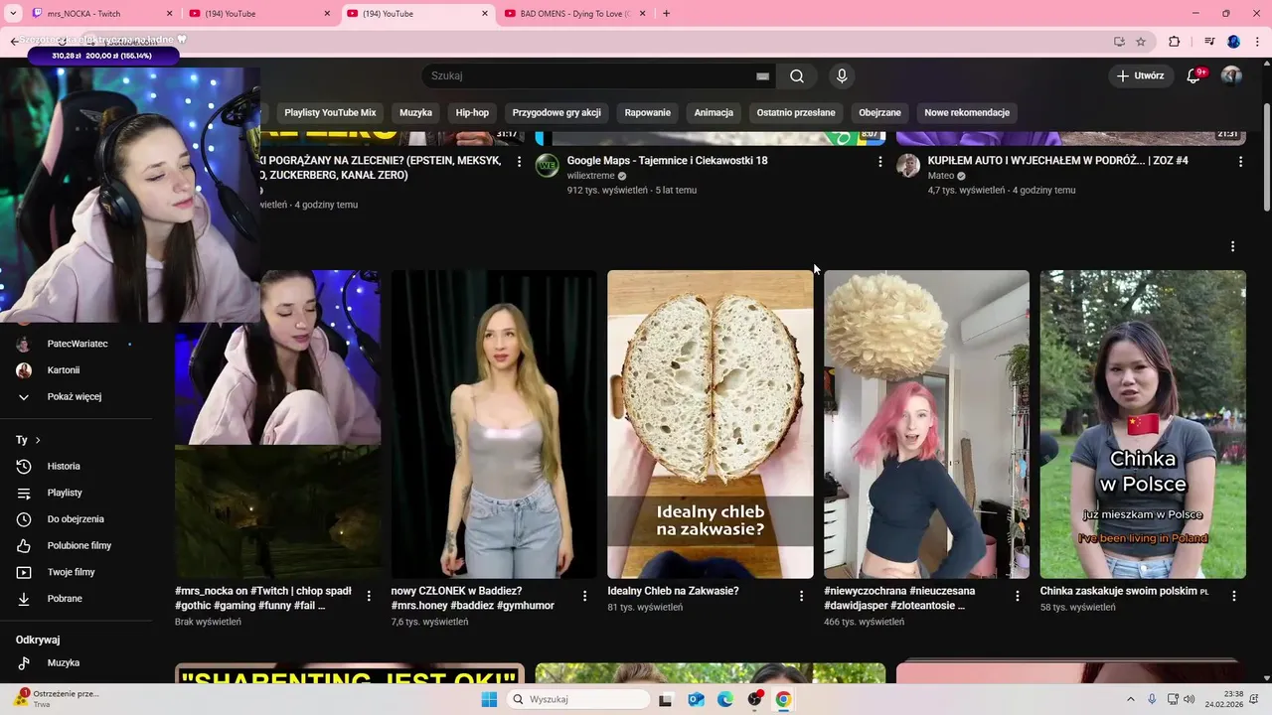
Task: Open the williextreme channel name link
Action: pos(590,176)
